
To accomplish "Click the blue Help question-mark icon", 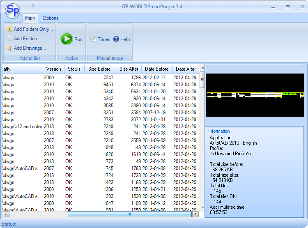I will pyautogui.click(x=116, y=39).
